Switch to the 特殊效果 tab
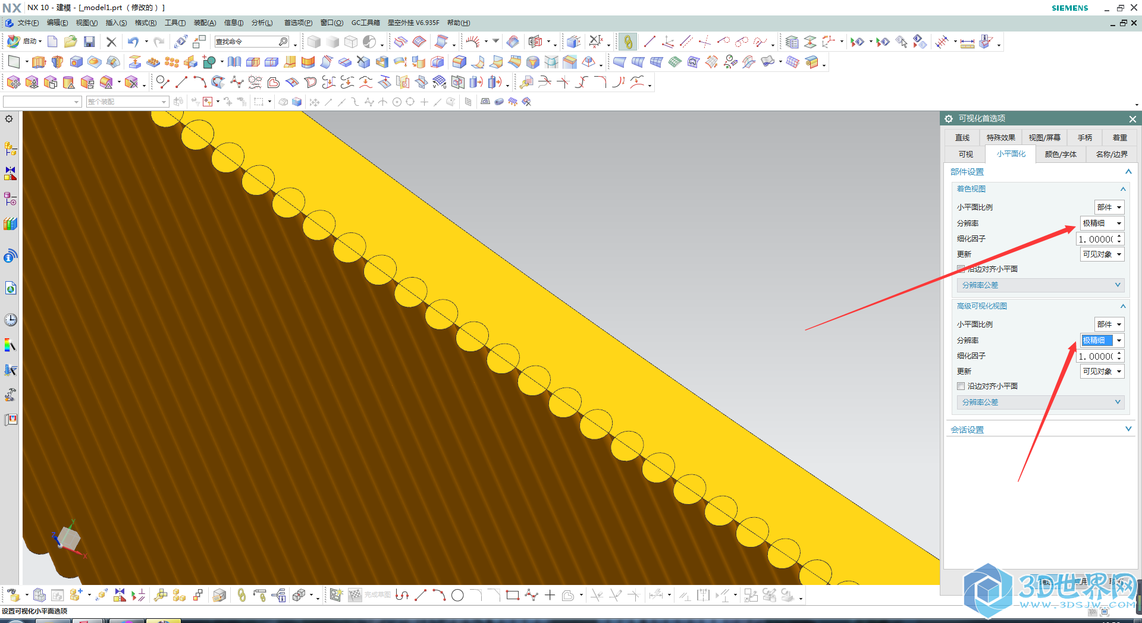 (1000, 138)
